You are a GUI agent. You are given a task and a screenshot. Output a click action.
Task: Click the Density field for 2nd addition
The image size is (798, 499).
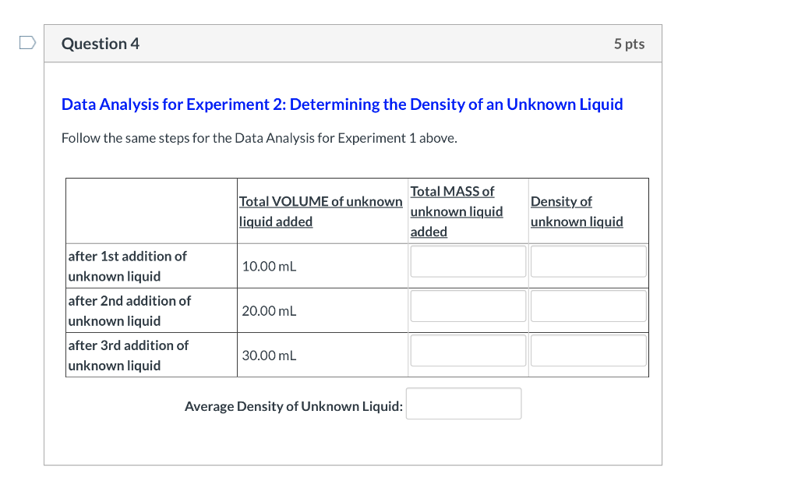point(588,306)
